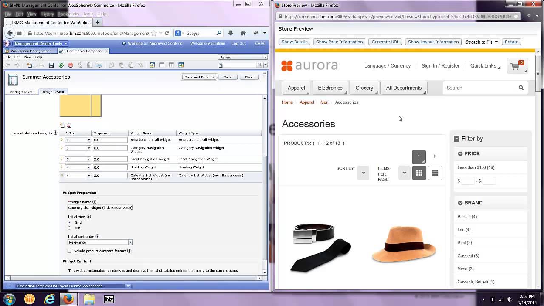Click the sequence field for Heading Widget
This screenshot has height=306, width=544.
click(110, 167)
